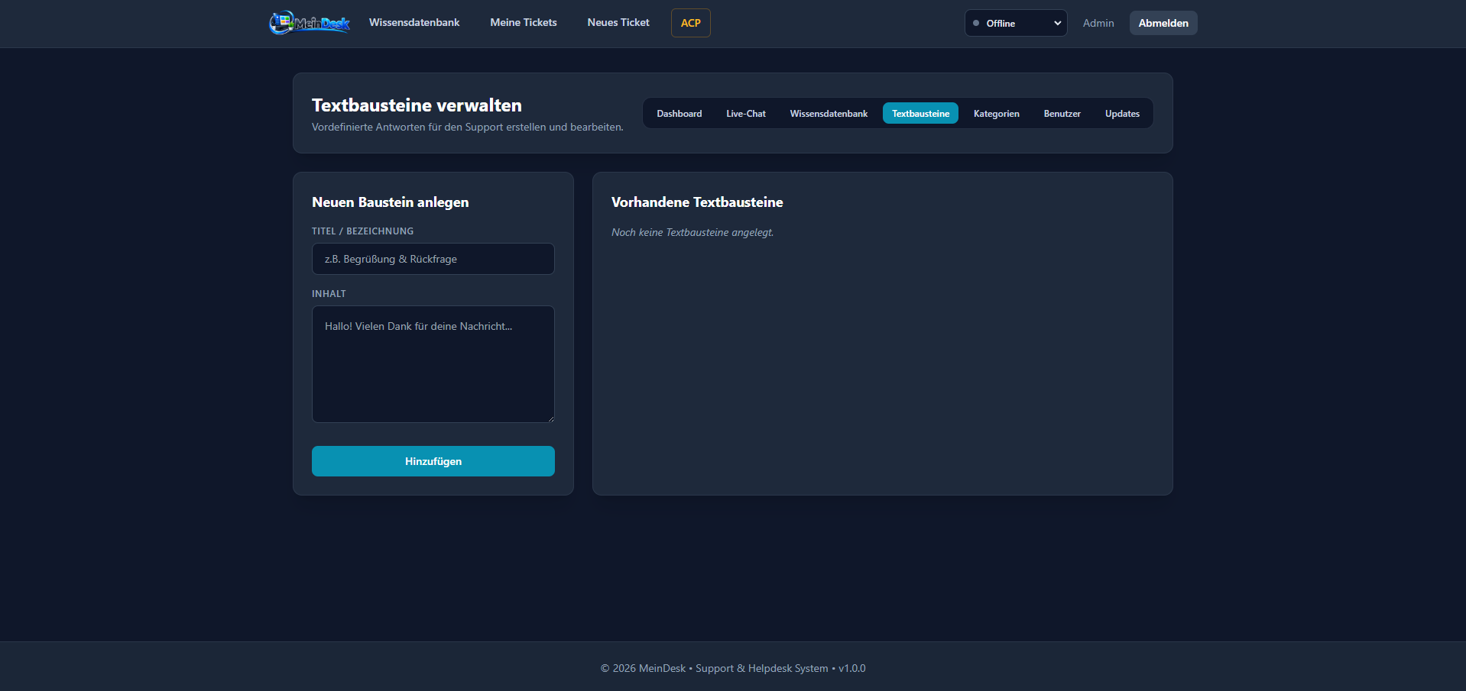This screenshot has height=691, width=1466.
Task: Open Neues Ticket page
Action: coord(618,23)
